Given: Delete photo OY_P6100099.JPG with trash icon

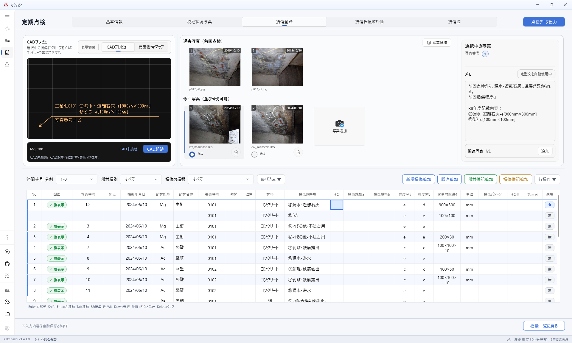Looking at the screenshot, I should 298,152.
